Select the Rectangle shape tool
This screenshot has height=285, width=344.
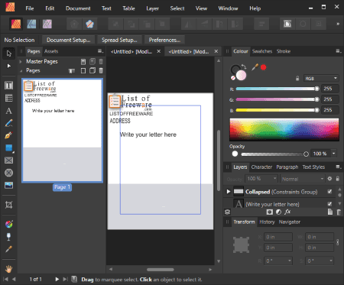9,147
